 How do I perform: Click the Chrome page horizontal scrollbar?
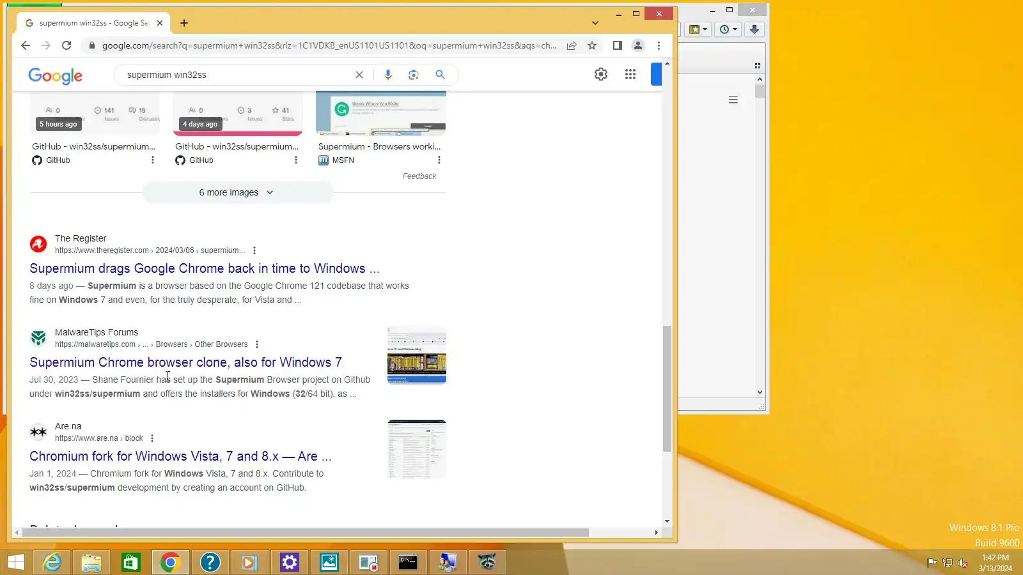[305, 532]
